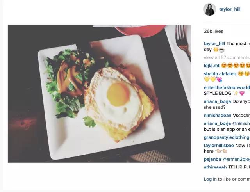Screen dimensions: 250x192
Task: Expand view all 57 comments
Action: coord(227,57)
